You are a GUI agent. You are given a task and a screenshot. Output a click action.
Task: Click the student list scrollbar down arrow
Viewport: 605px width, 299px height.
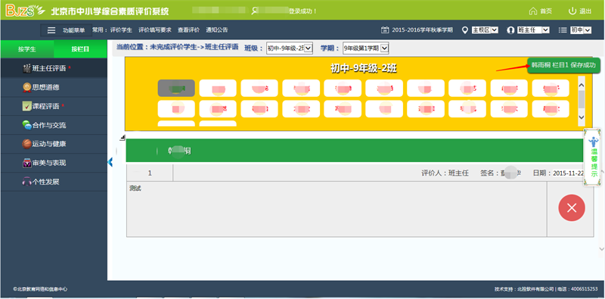[582, 117]
